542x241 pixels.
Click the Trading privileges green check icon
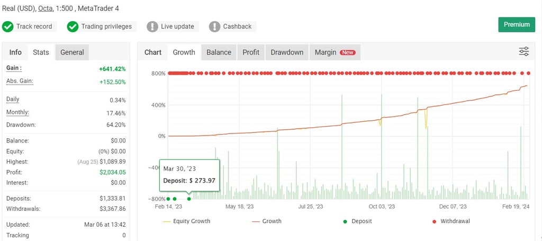pos(73,26)
